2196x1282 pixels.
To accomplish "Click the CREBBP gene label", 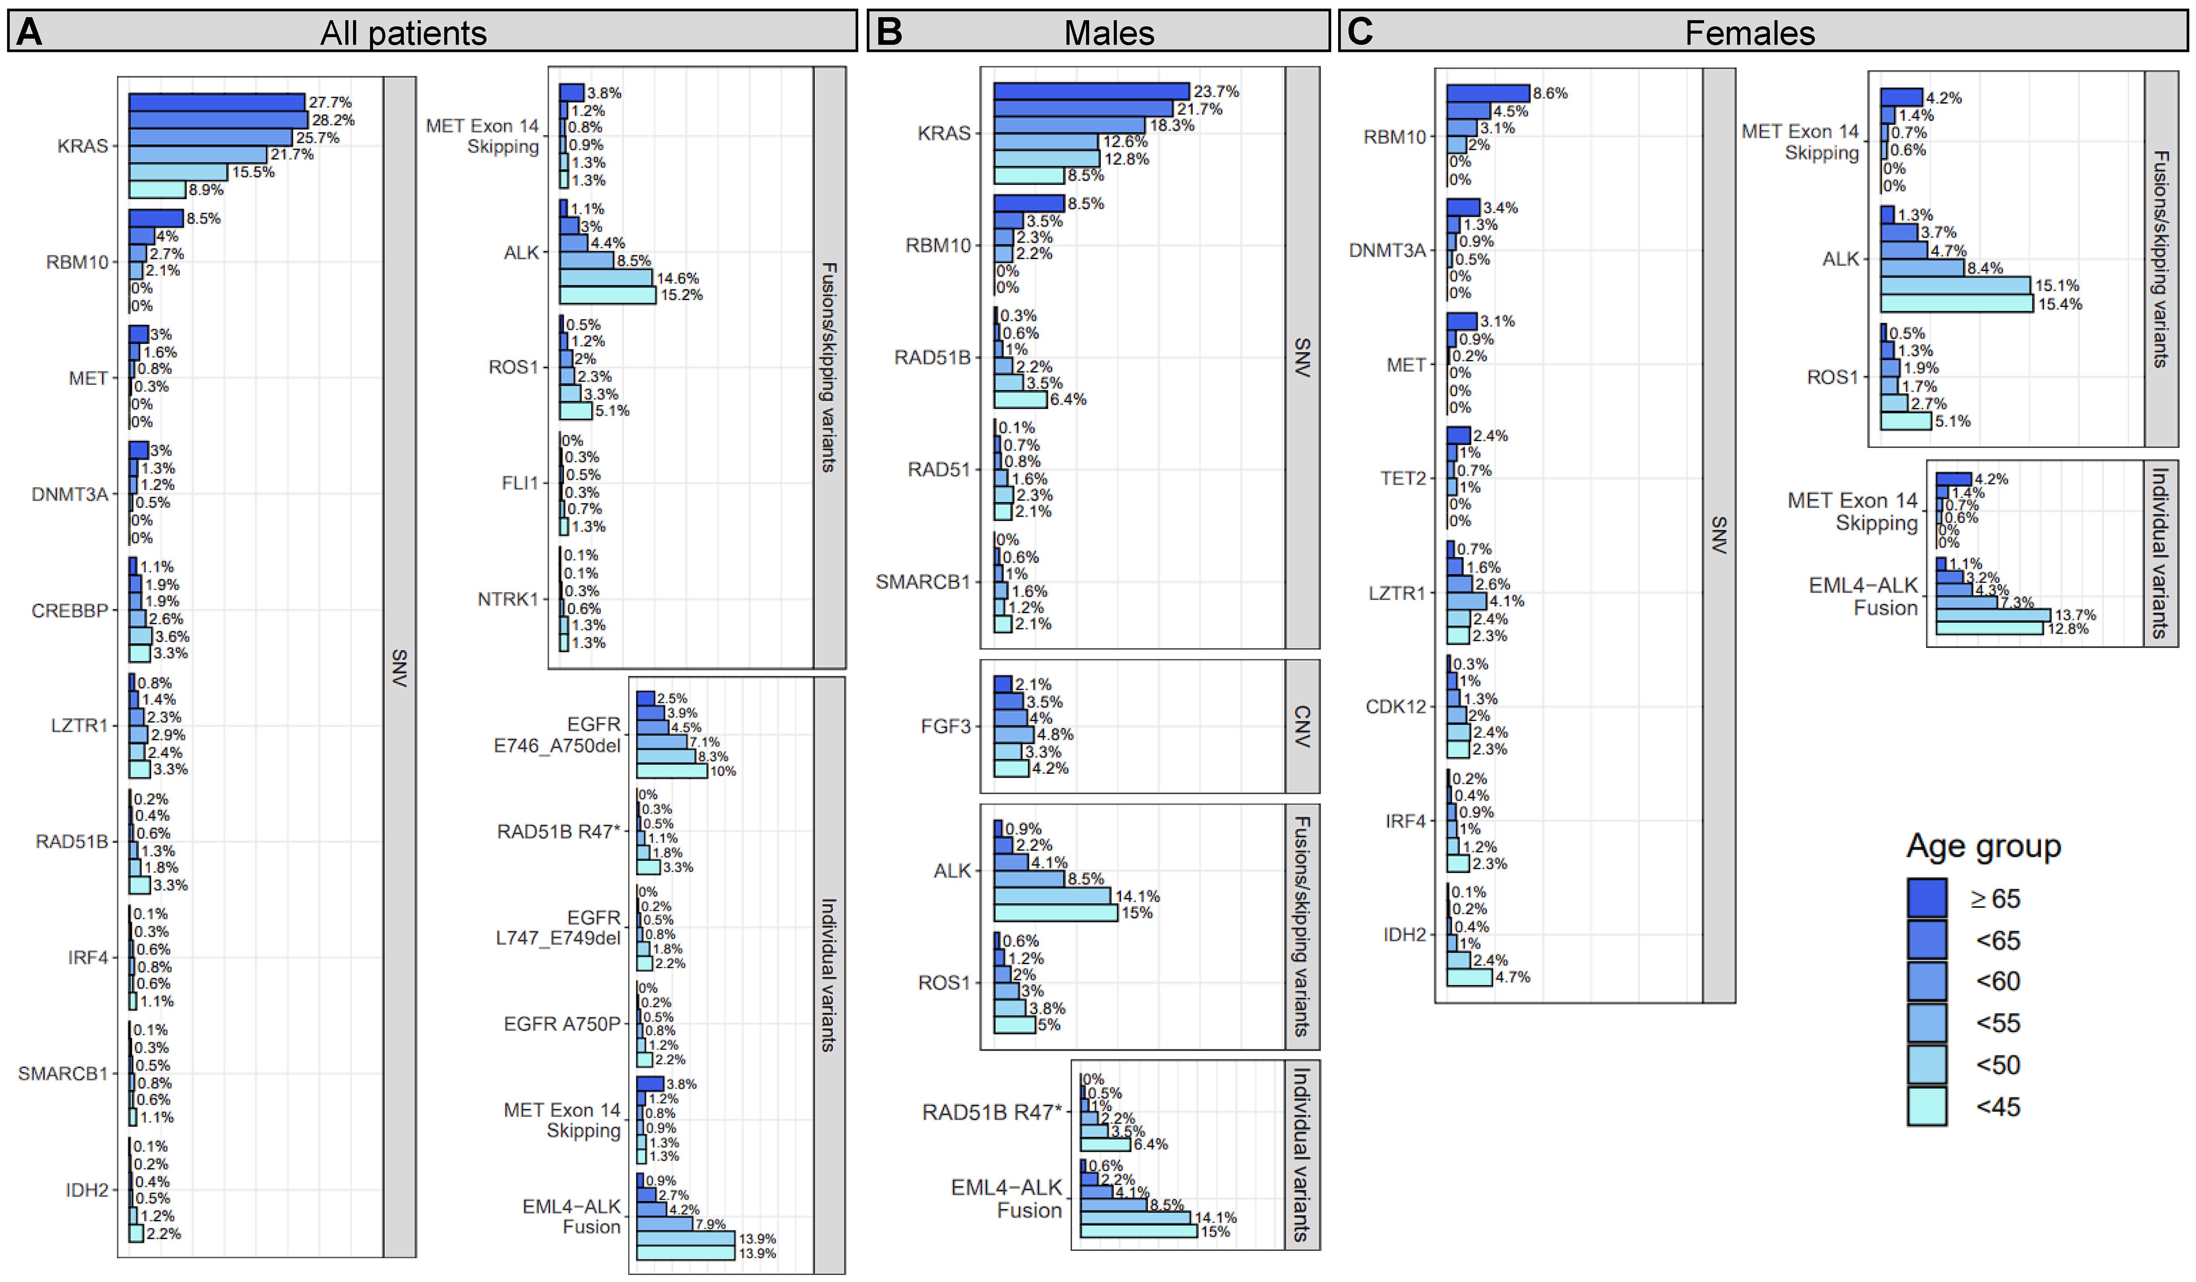I will [70, 611].
